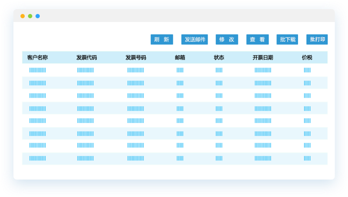
Task: Click the orange window control dot
Action: tap(23, 16)
